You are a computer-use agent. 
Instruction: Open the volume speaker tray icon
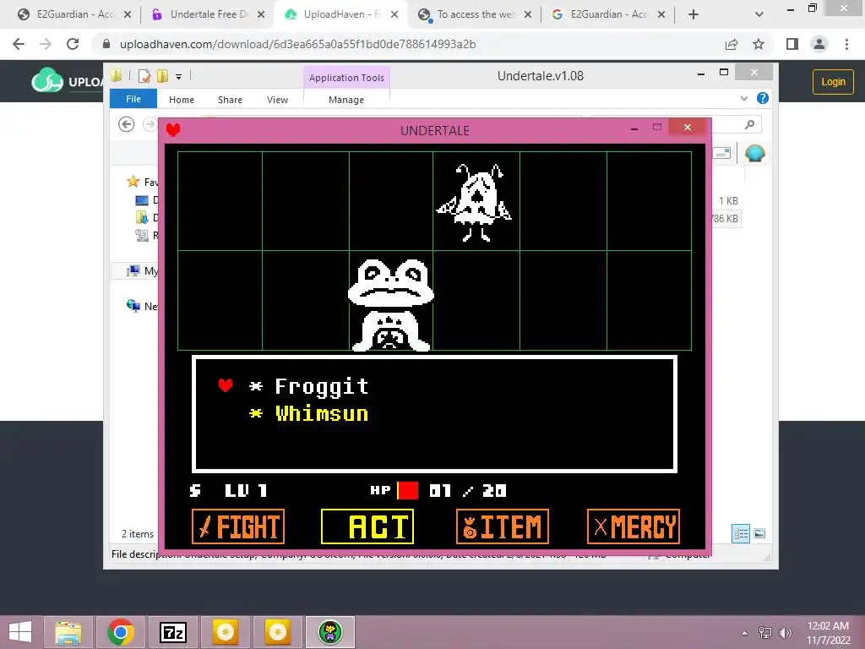[786, 633]
